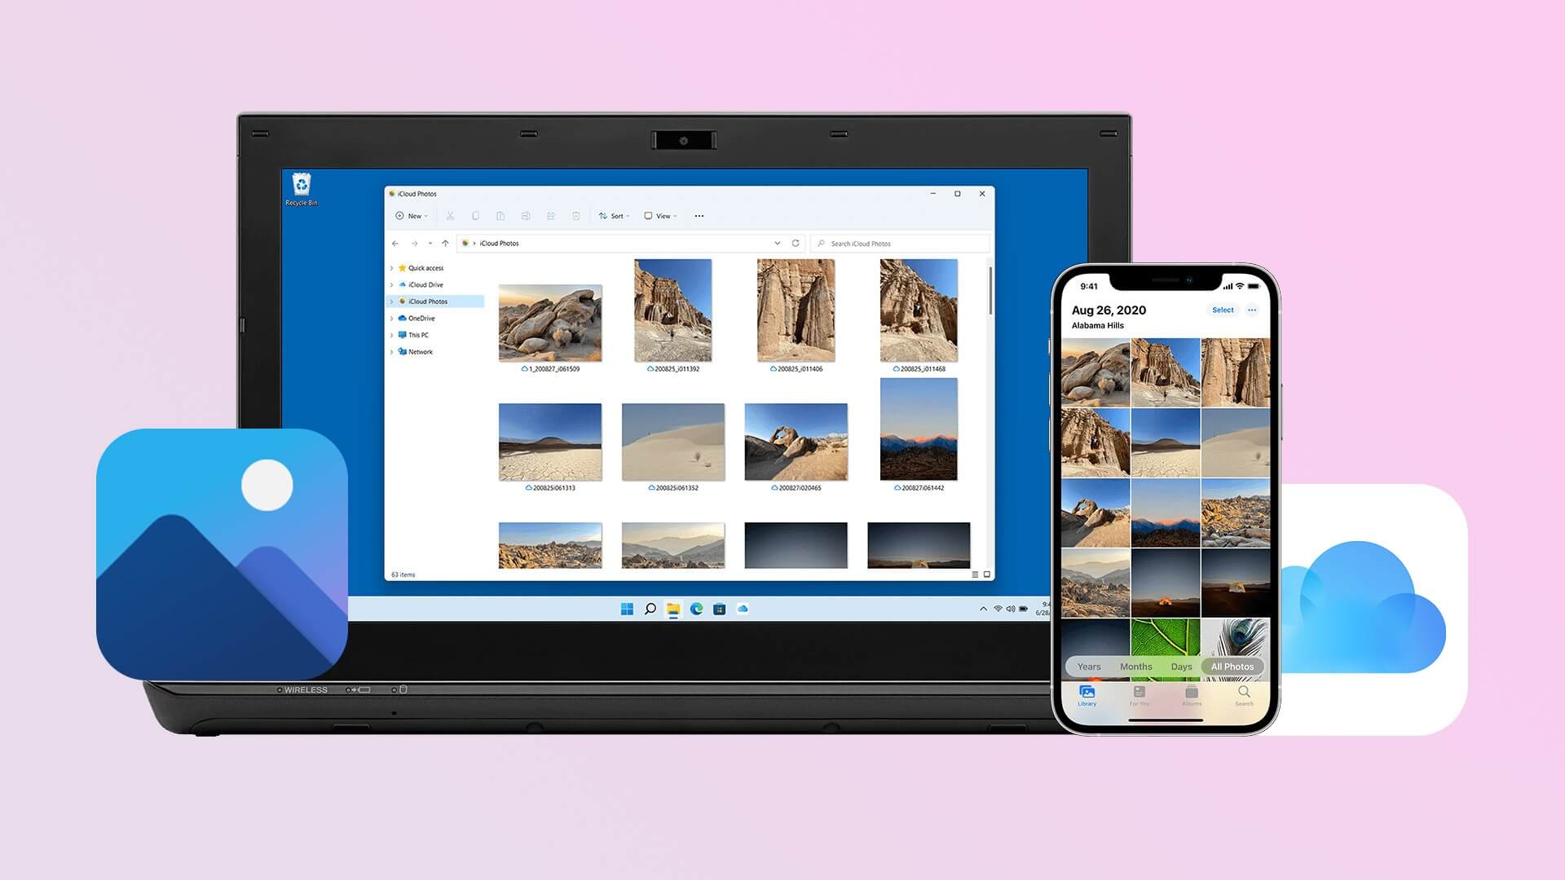
Task: Click the Days tab on iPhone Photos
Action: (1181, 667)
